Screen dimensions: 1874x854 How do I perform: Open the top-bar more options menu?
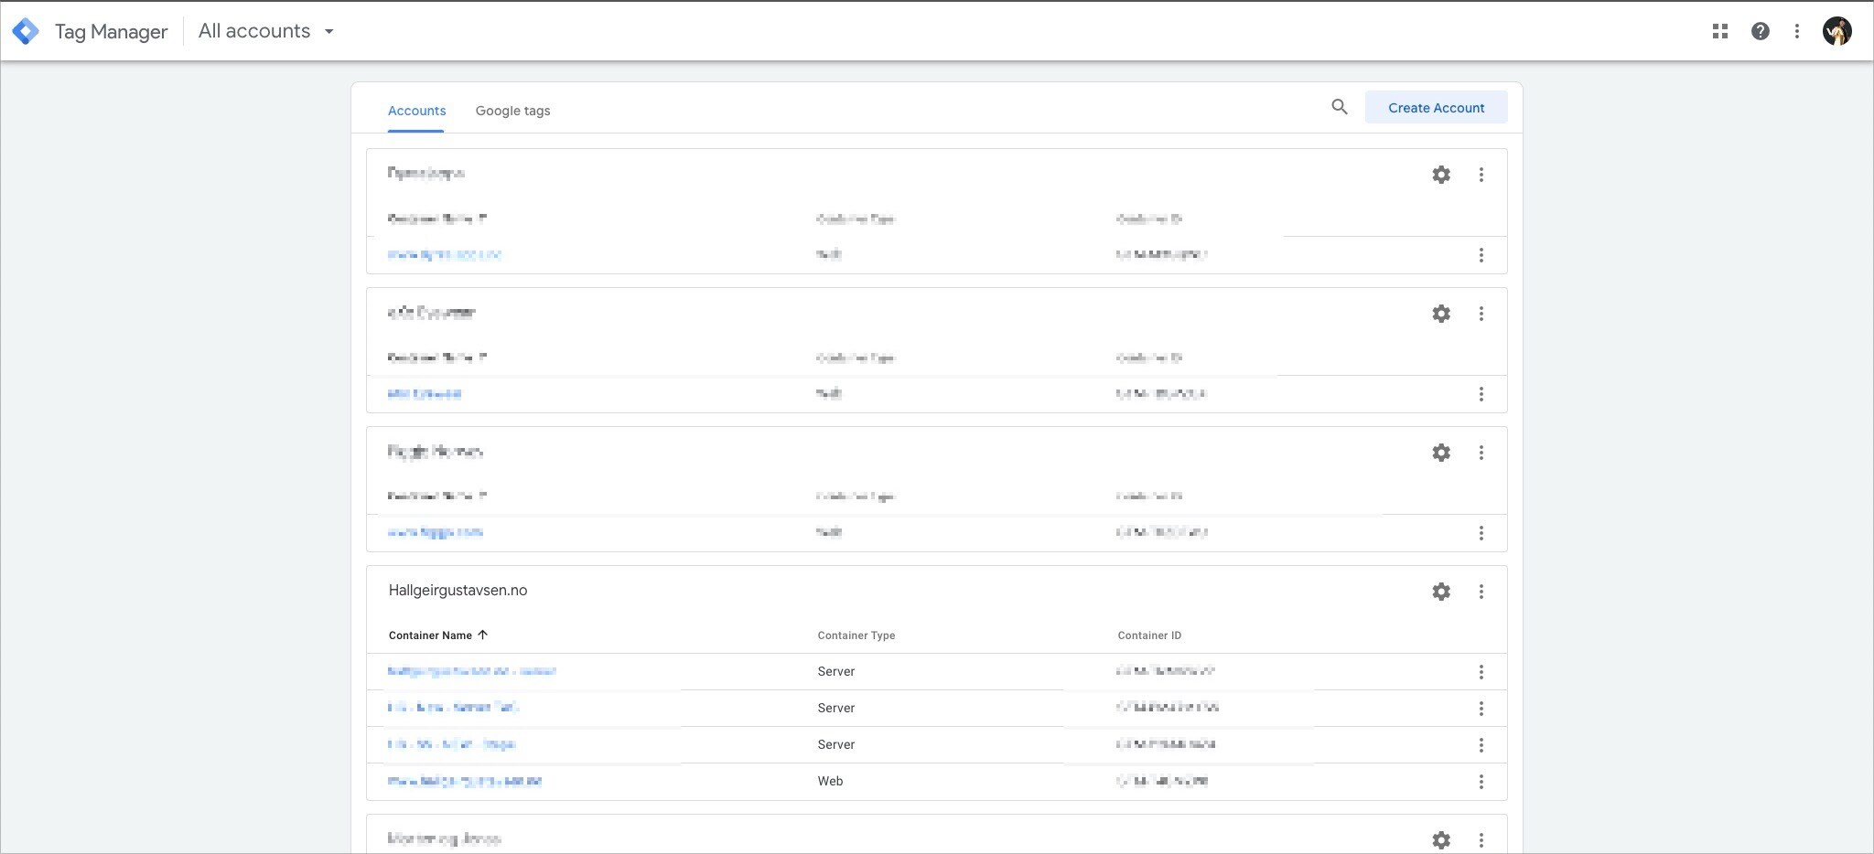(1796, 31)
